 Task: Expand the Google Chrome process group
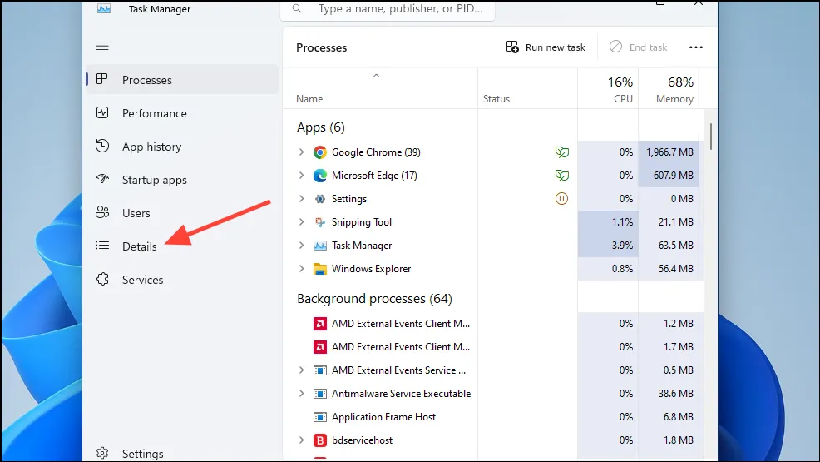[302, 152]
